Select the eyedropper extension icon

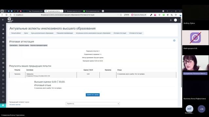click(151, 15)
